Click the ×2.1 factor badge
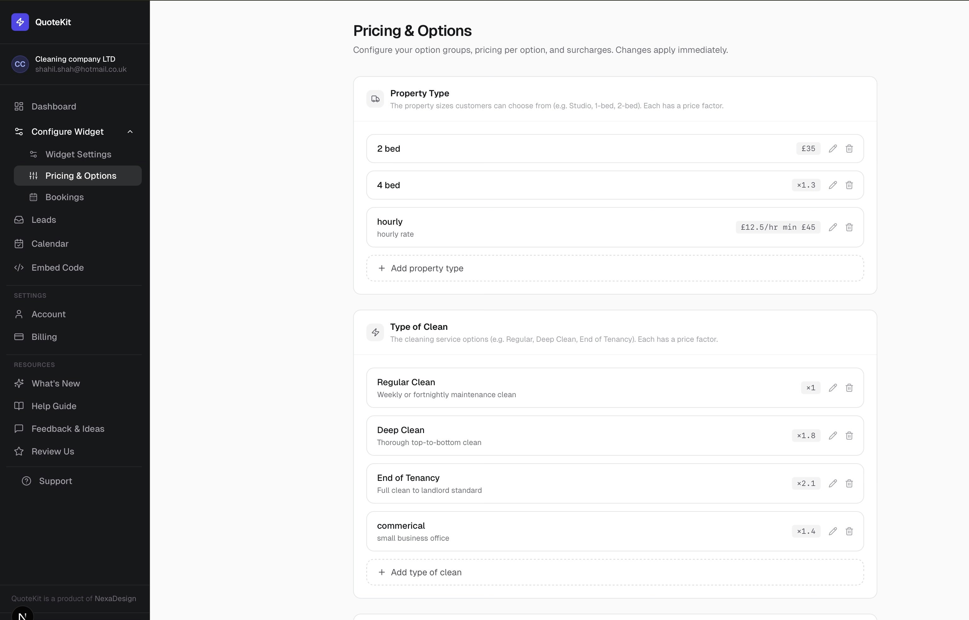969x620 pixels. pos(806,483)
